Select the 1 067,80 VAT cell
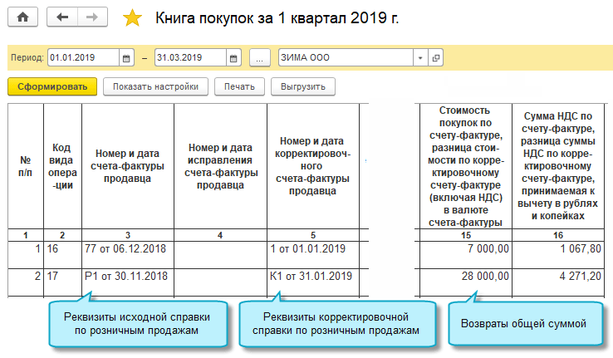The height and width of the screenshot is (358, 613). pos(558,255)
